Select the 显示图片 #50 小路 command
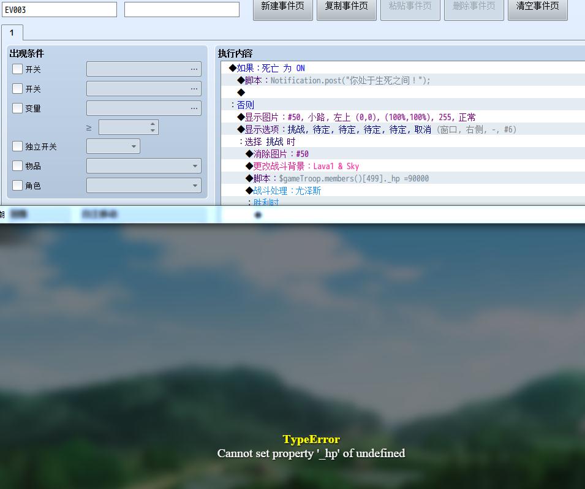585x489 pixels. tap(403, 117)
